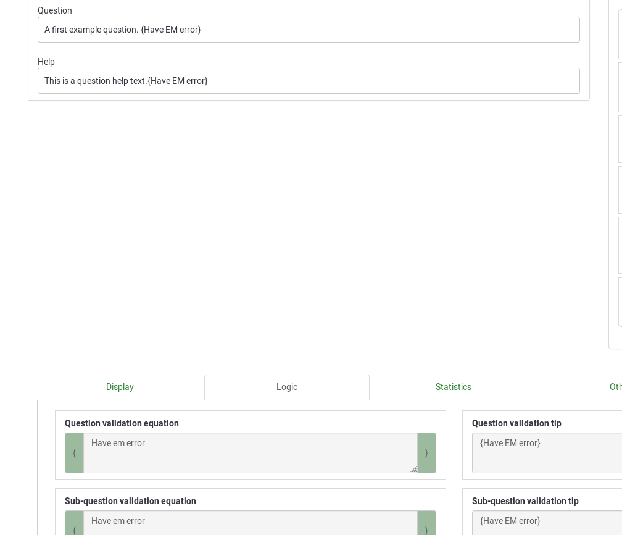Select the Logic tab
This screenshot has width=622, height=535.
(287, 387)
